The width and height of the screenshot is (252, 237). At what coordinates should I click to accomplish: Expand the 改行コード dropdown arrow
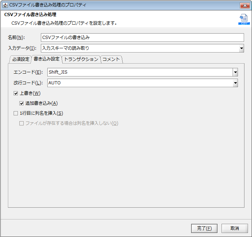click(235, 83)
